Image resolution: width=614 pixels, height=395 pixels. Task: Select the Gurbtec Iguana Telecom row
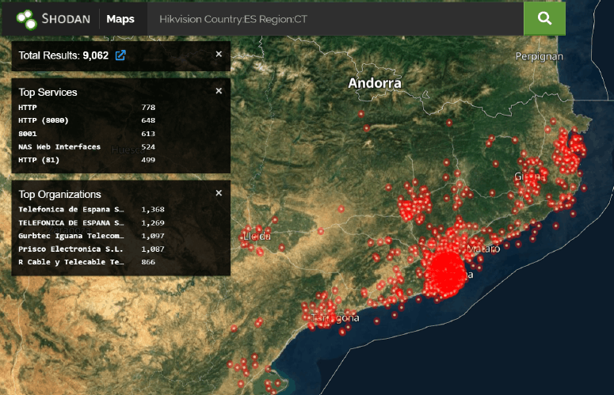click(x=92, y=236)
